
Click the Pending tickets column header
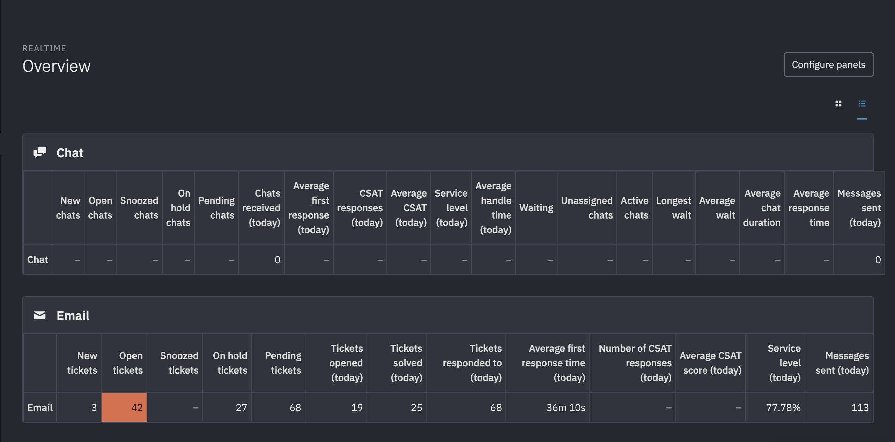coord(283,363)
